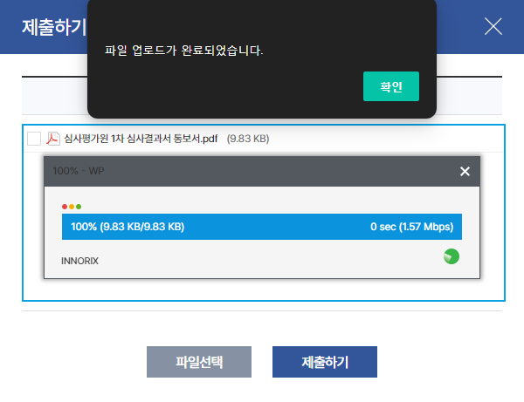The image size is (524, 402).
Task: Click the green INNORIX status circle icon
Action: [452, 256]
